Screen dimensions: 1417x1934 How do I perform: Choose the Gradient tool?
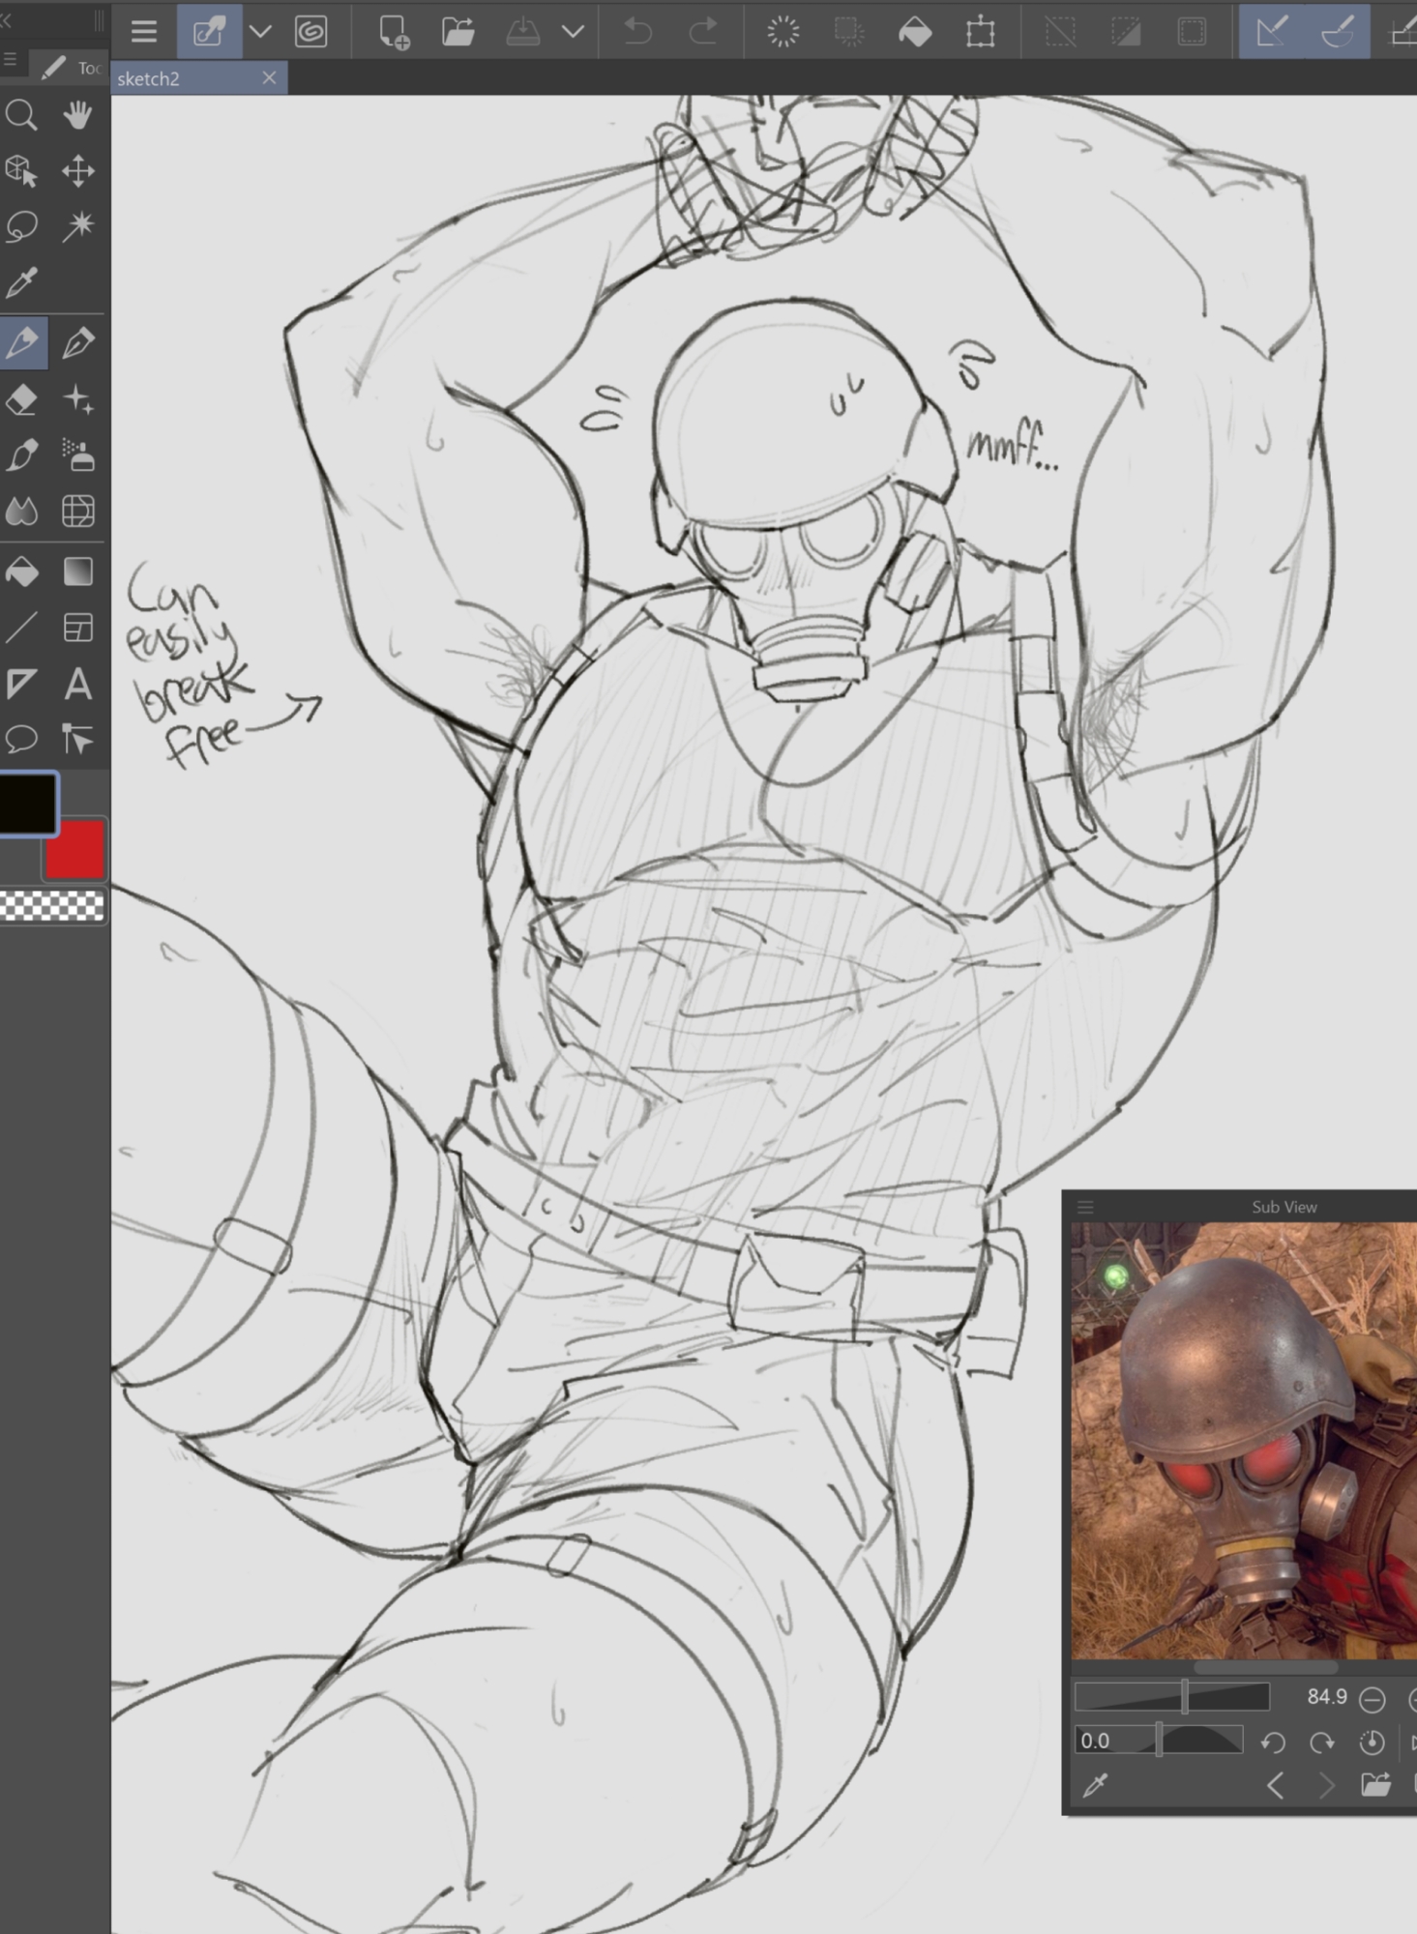(77, 571)
